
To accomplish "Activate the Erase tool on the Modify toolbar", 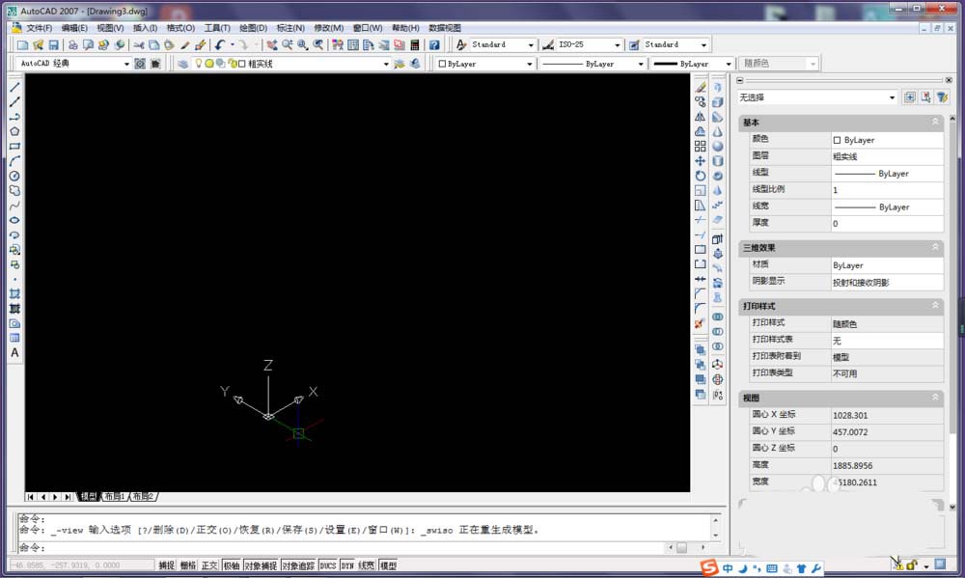I will (702, 86).
